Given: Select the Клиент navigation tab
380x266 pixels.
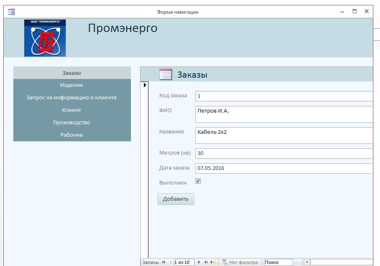Looking at the screenshot, I should tap(72, 110).
